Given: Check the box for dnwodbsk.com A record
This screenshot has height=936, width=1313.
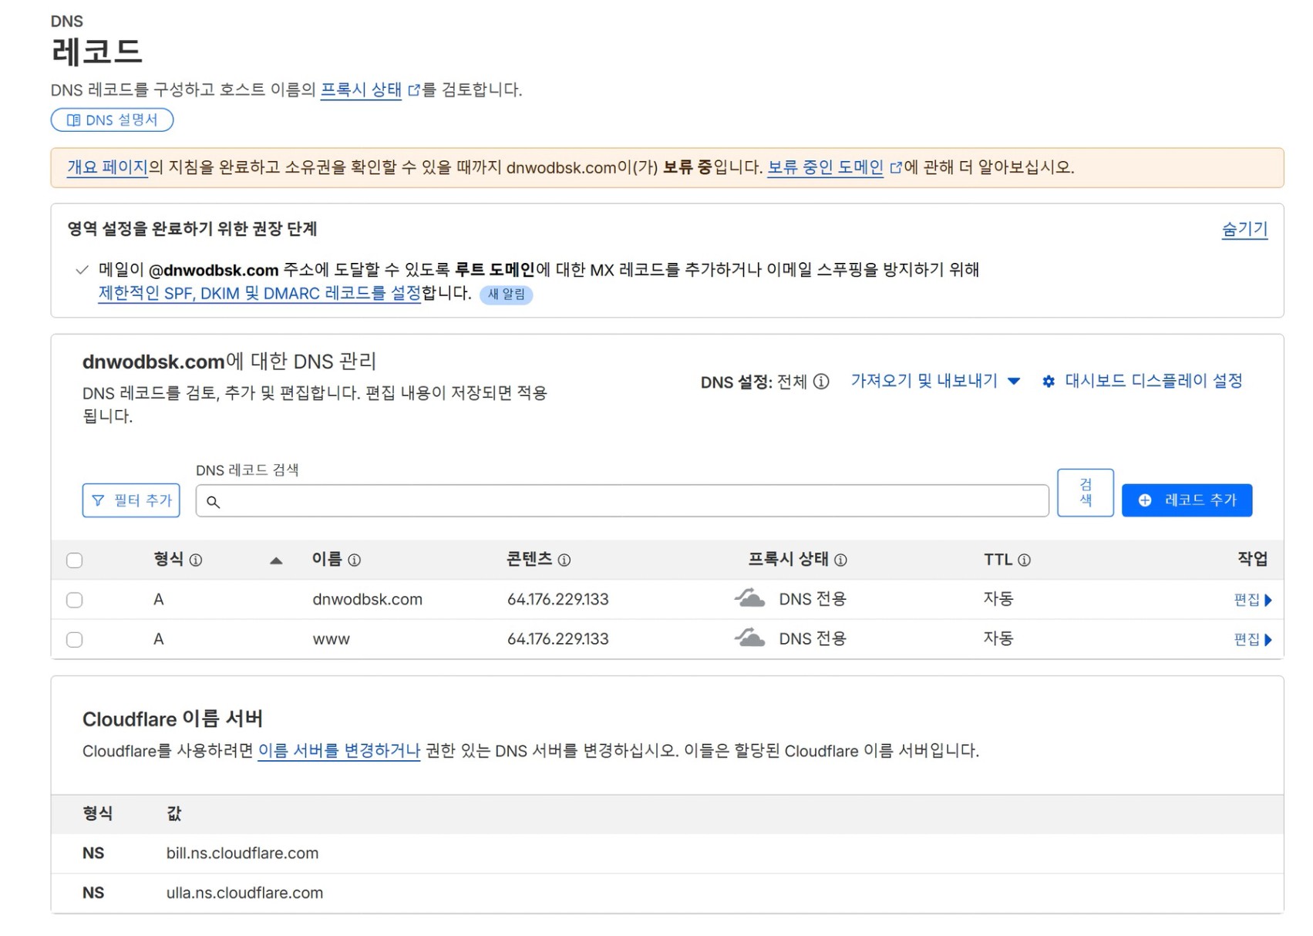Looking at the screenshot, I should click(75, 600).
